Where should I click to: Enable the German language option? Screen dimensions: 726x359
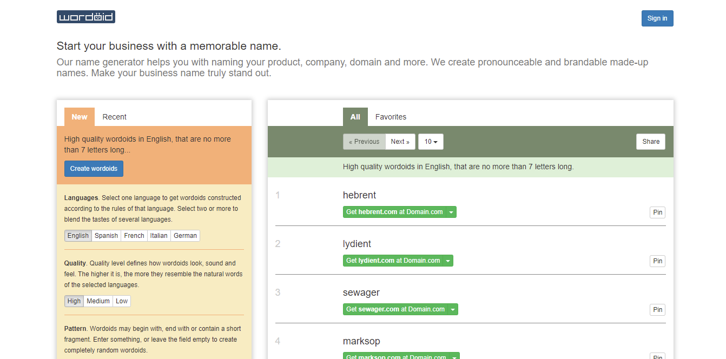click(184, 235)
